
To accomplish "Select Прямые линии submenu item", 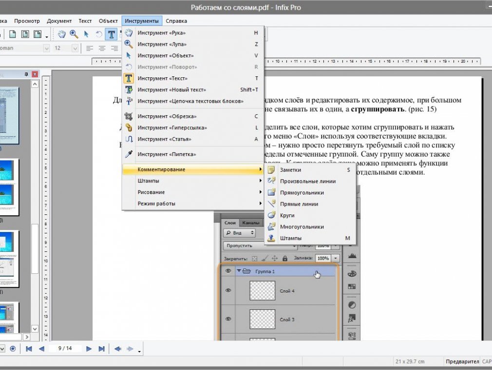I will pyautogui.click(x=310, y=204).
